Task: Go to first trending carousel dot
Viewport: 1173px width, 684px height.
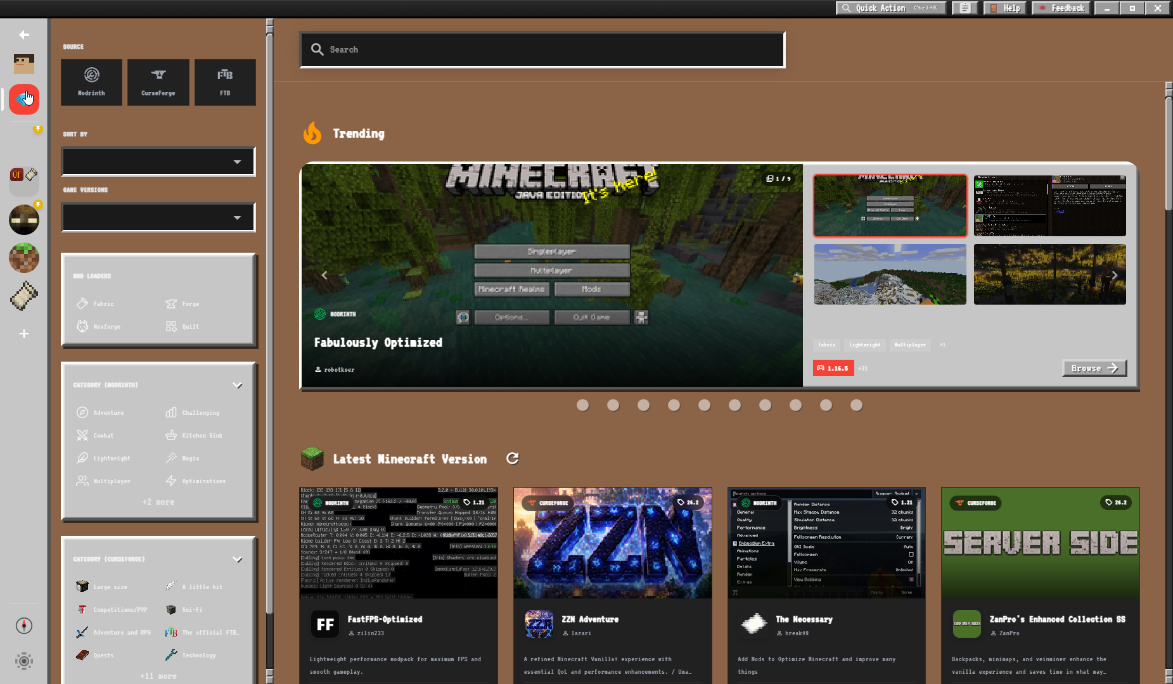Action: click(583, 405)
